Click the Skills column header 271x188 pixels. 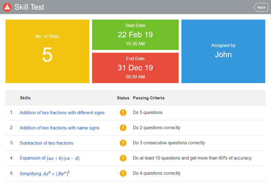point(25,98)
